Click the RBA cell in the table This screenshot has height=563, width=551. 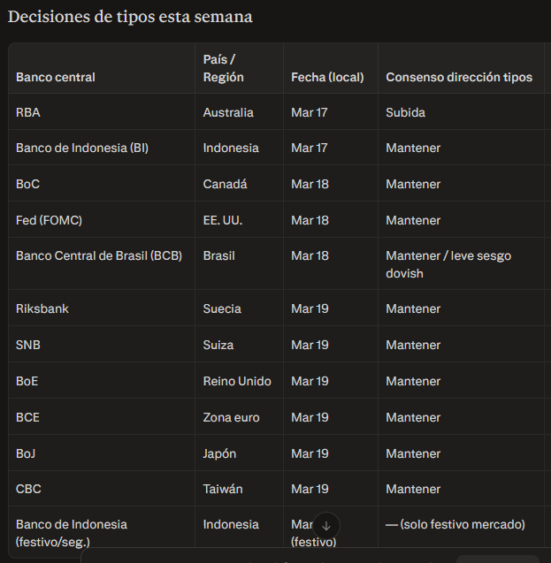point(28,112)
